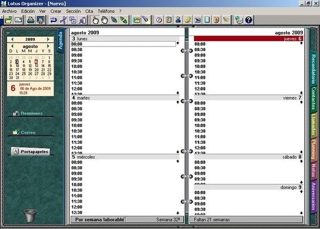Switch to the Llamadas tab
This screenshot has height=229, width=320.
tap(313, 124)
